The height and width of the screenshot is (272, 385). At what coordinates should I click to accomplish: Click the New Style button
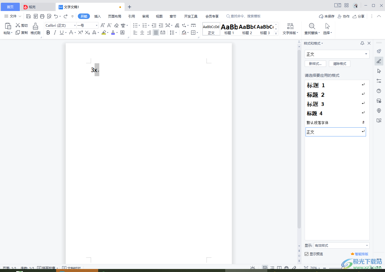pos(315,64)
